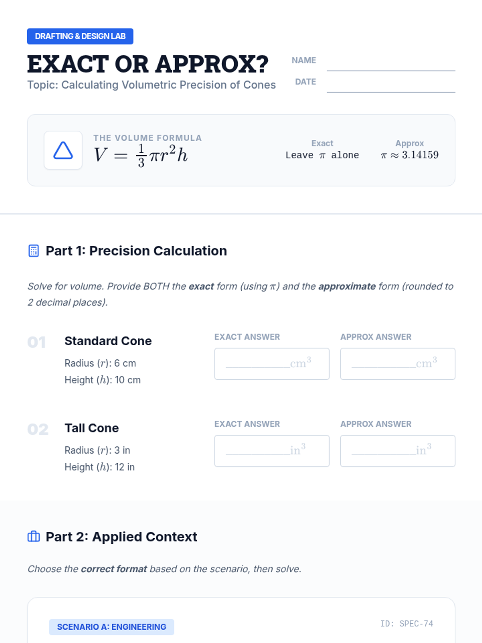Click the Part 1: Precision Calculation heading
This screenshot has height=643, width=482.
coord(136,251)
